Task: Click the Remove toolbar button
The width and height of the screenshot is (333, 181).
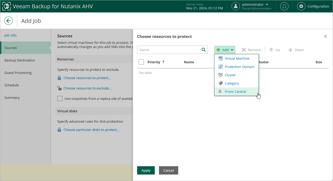Action: pos(251,50)
